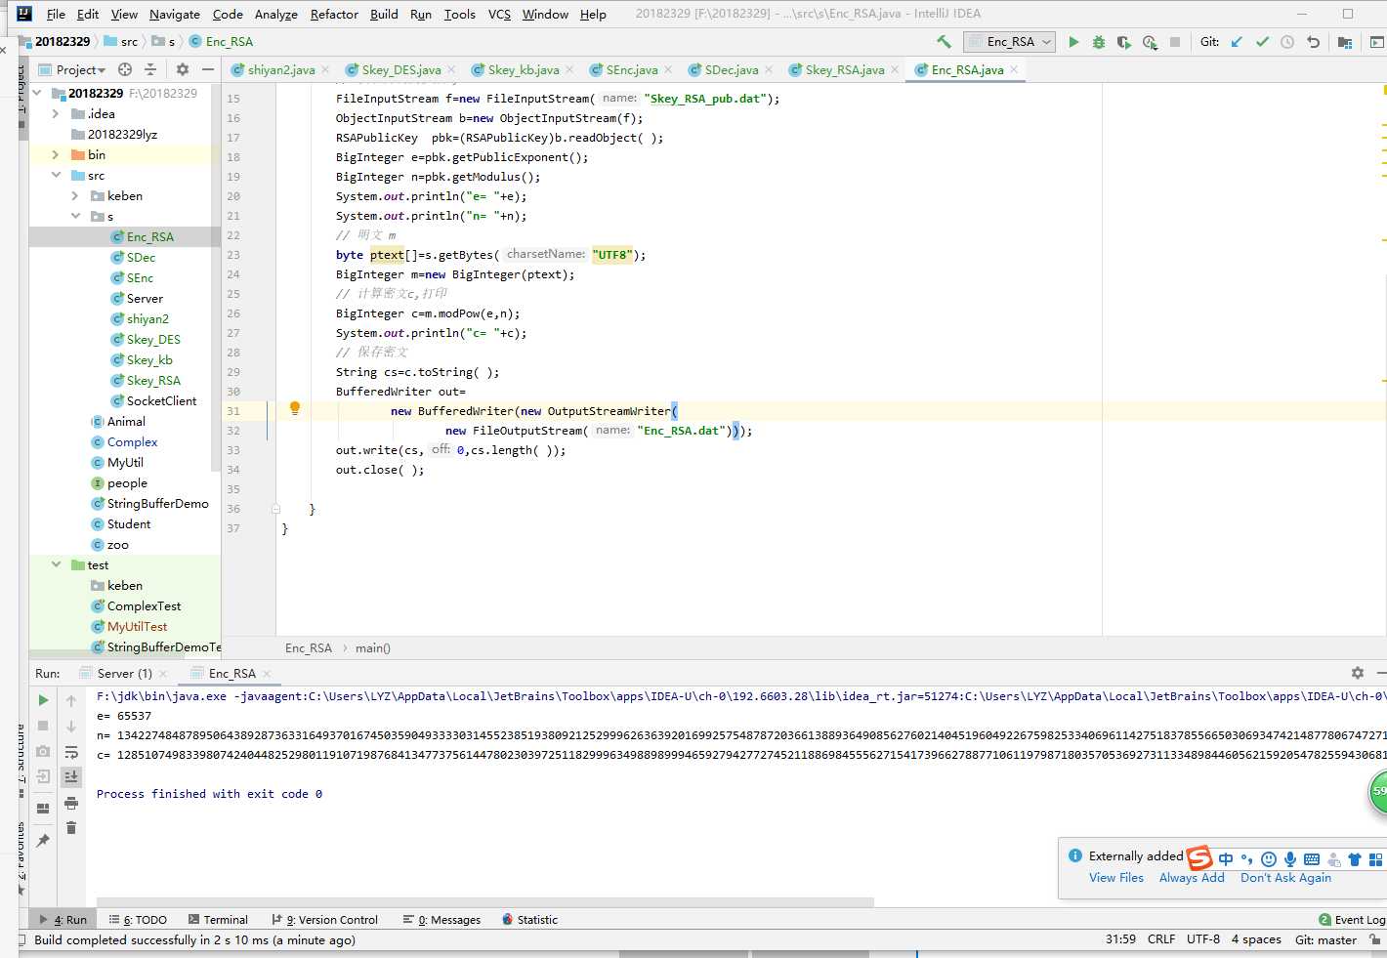Pin the Run tab with pin icon
This screenshot has width=1387, height=958.
click(x=43, y=840)
